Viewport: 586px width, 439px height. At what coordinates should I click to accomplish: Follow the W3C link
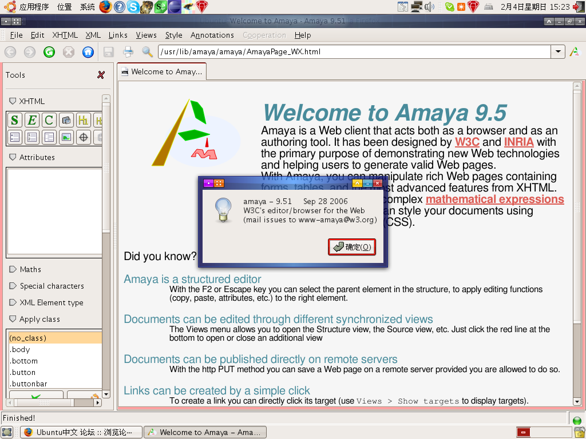467,142
